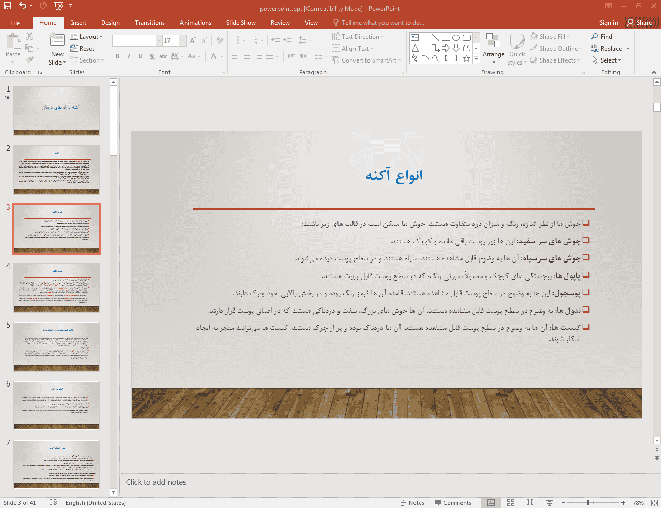
Task: Open Reading View from status bar
Action: pos(530,503)
